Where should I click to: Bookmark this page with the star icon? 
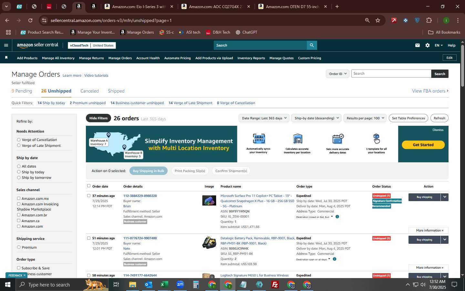378,20
